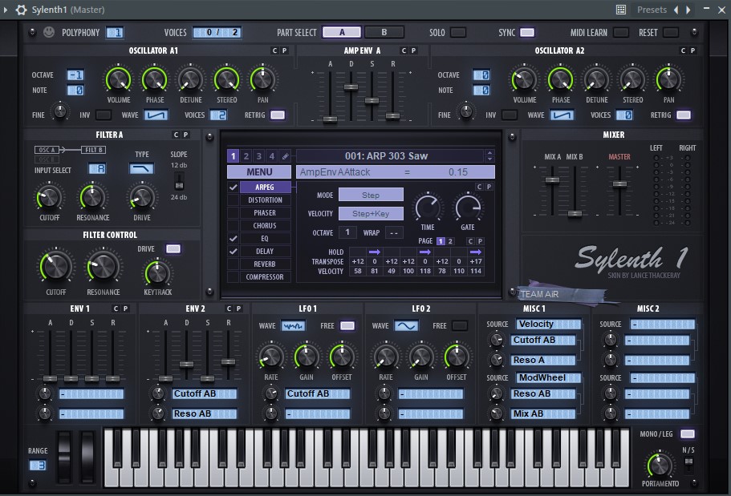Click the Env 2 paste P icon

[238, 308]
